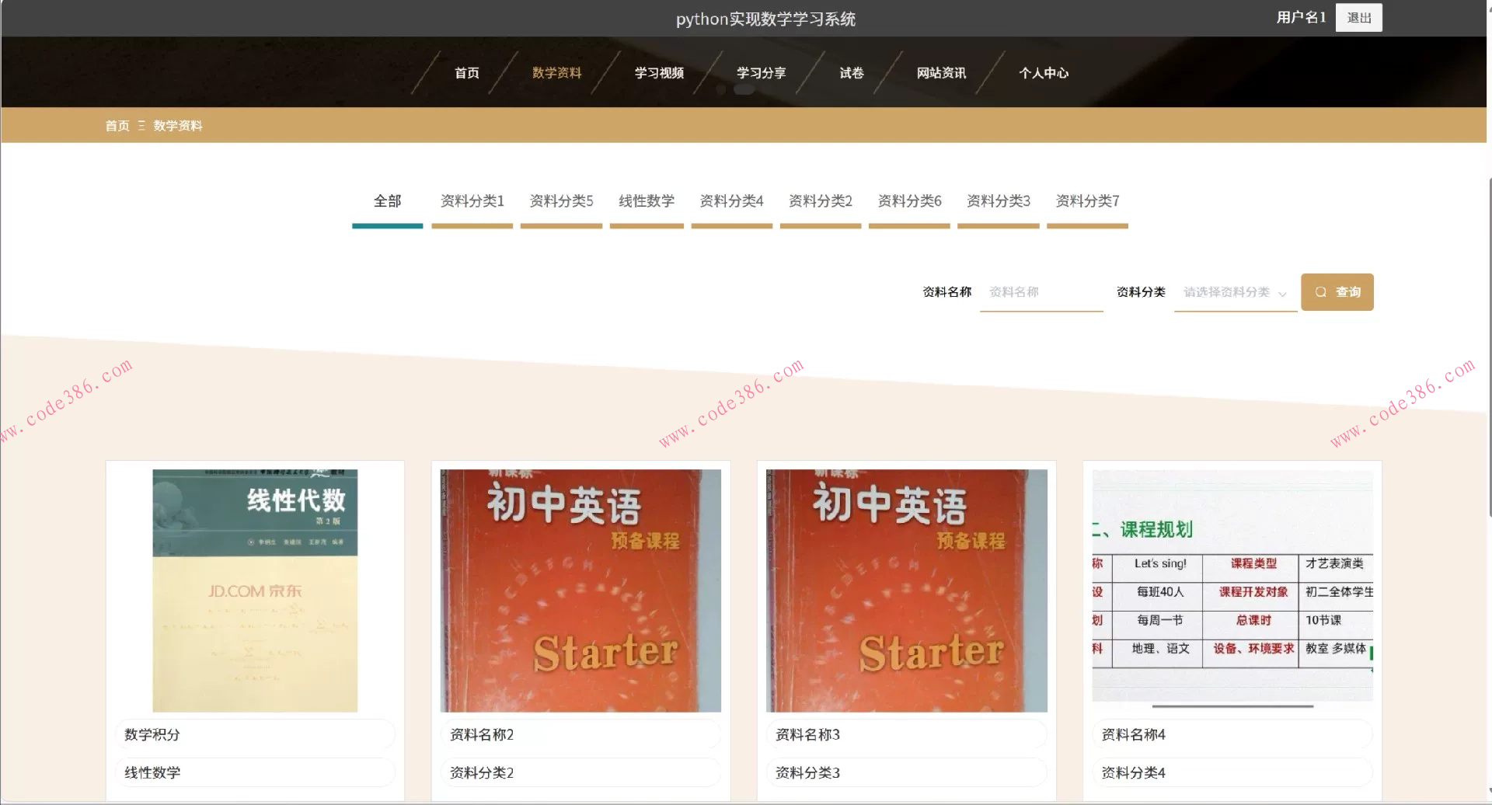Open the 个人中心 page

(1044, 72)
